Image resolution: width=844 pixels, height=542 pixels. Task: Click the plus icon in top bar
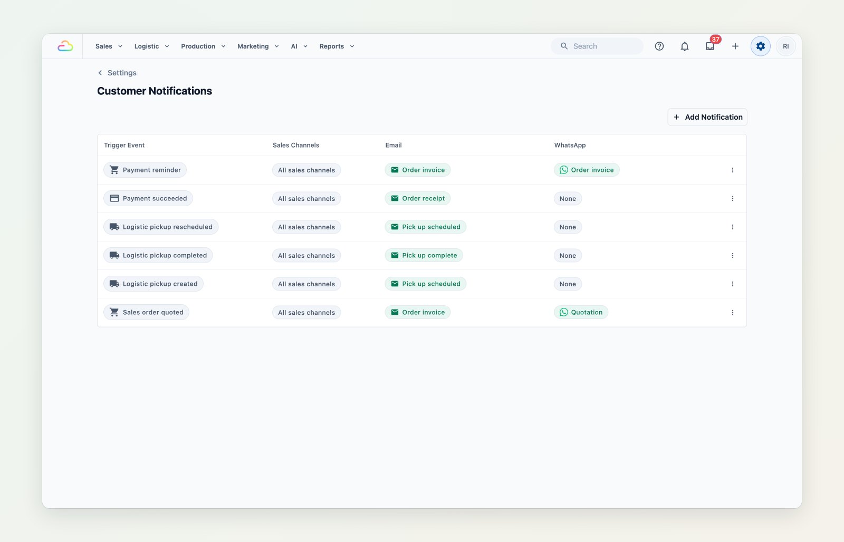point(735,46)
